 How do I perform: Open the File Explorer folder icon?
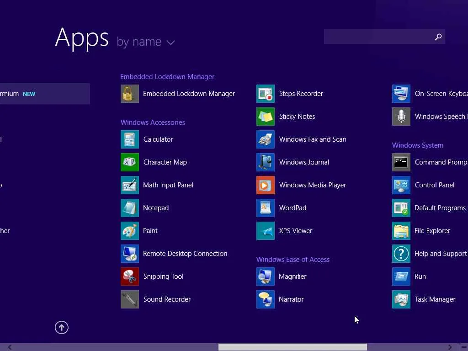pyautogui.click(x=401, y=231)
